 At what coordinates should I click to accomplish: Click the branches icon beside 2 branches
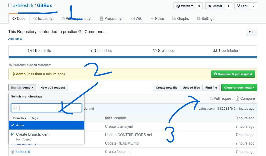coord(92,51)
